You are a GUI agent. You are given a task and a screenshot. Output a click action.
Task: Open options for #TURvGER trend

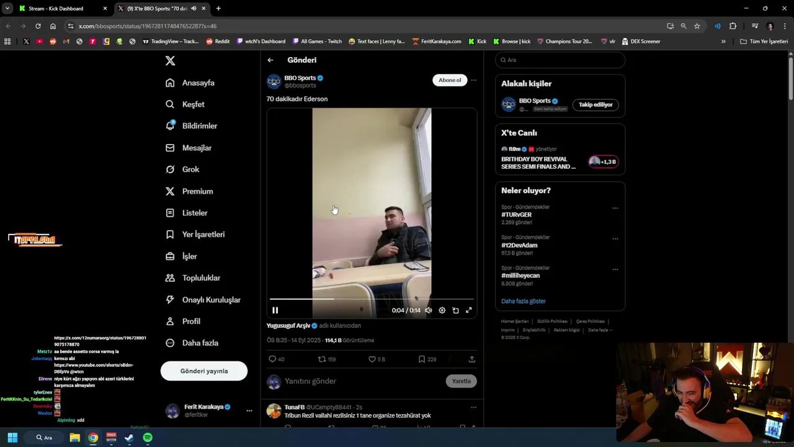coord(615,208)
